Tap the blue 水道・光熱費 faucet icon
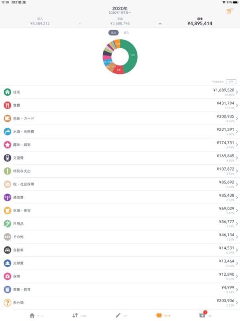 [x=8, y=132]
